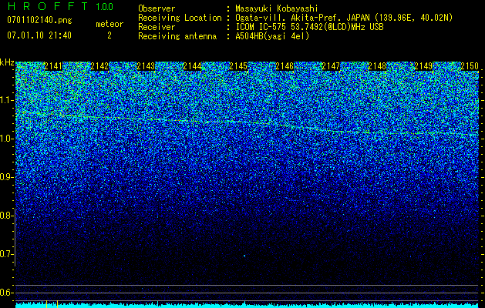Click time marker 2142 on spectrogram
Viewport: 485px width, 308px height.
point(99,66)
